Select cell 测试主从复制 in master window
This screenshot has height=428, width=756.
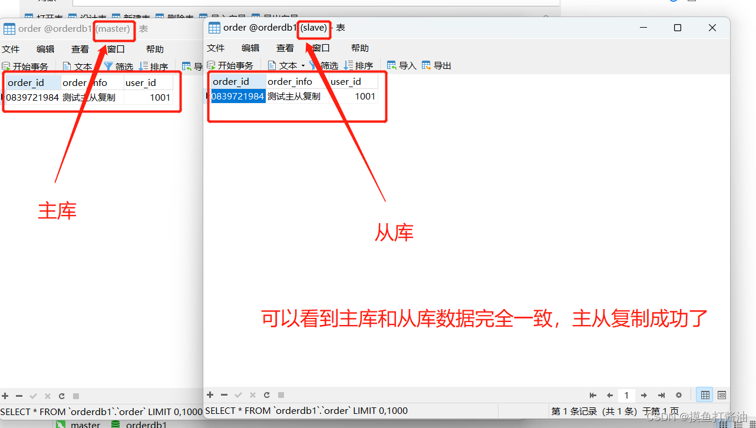(x=92, y=97)
